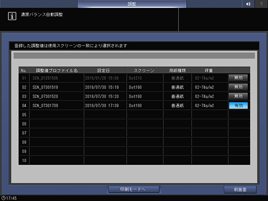Viewport: 268px width, 201px height.
Task: Click date 2018/07/30 15:20
Action: click(x=102, y=96)
